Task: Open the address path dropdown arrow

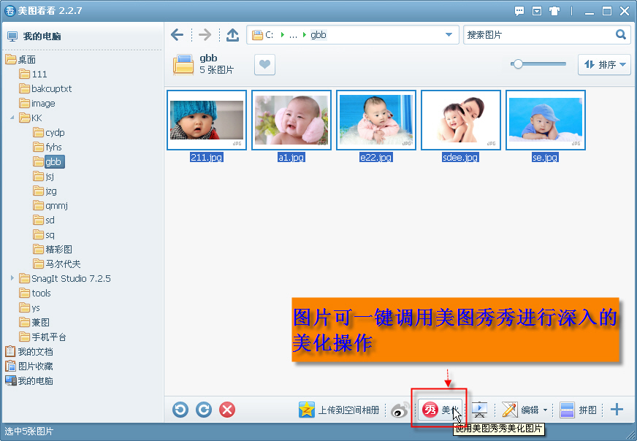Action: [x=449, y=35]
